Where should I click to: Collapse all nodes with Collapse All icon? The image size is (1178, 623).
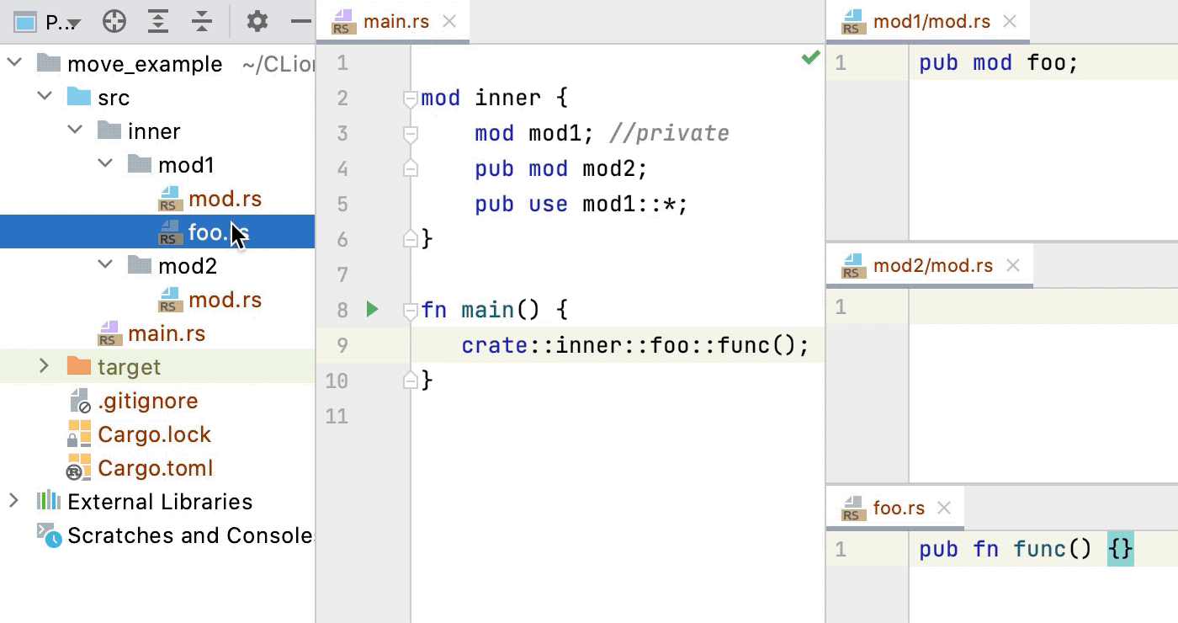pyautogui.click(x=202, y=22)
